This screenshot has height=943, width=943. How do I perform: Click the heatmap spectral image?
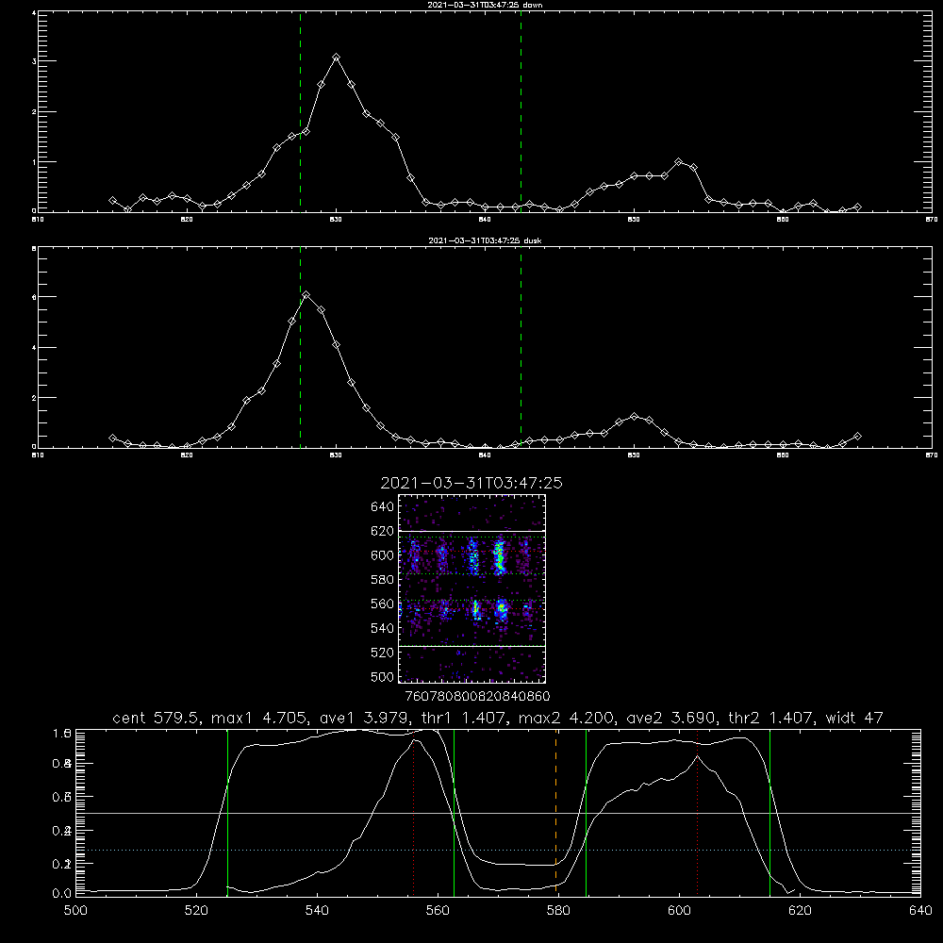coord(472,588)
